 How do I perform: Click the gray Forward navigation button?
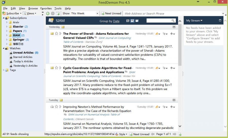pos(53,13)
